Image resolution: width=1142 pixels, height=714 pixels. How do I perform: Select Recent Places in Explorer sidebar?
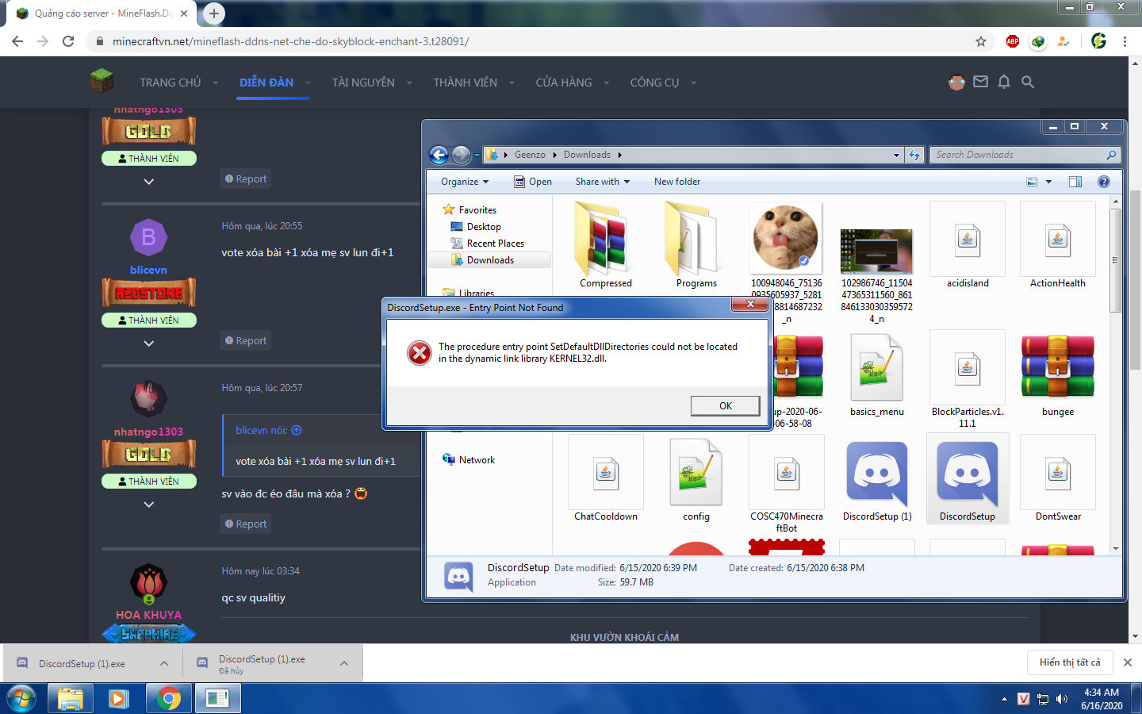488,244
